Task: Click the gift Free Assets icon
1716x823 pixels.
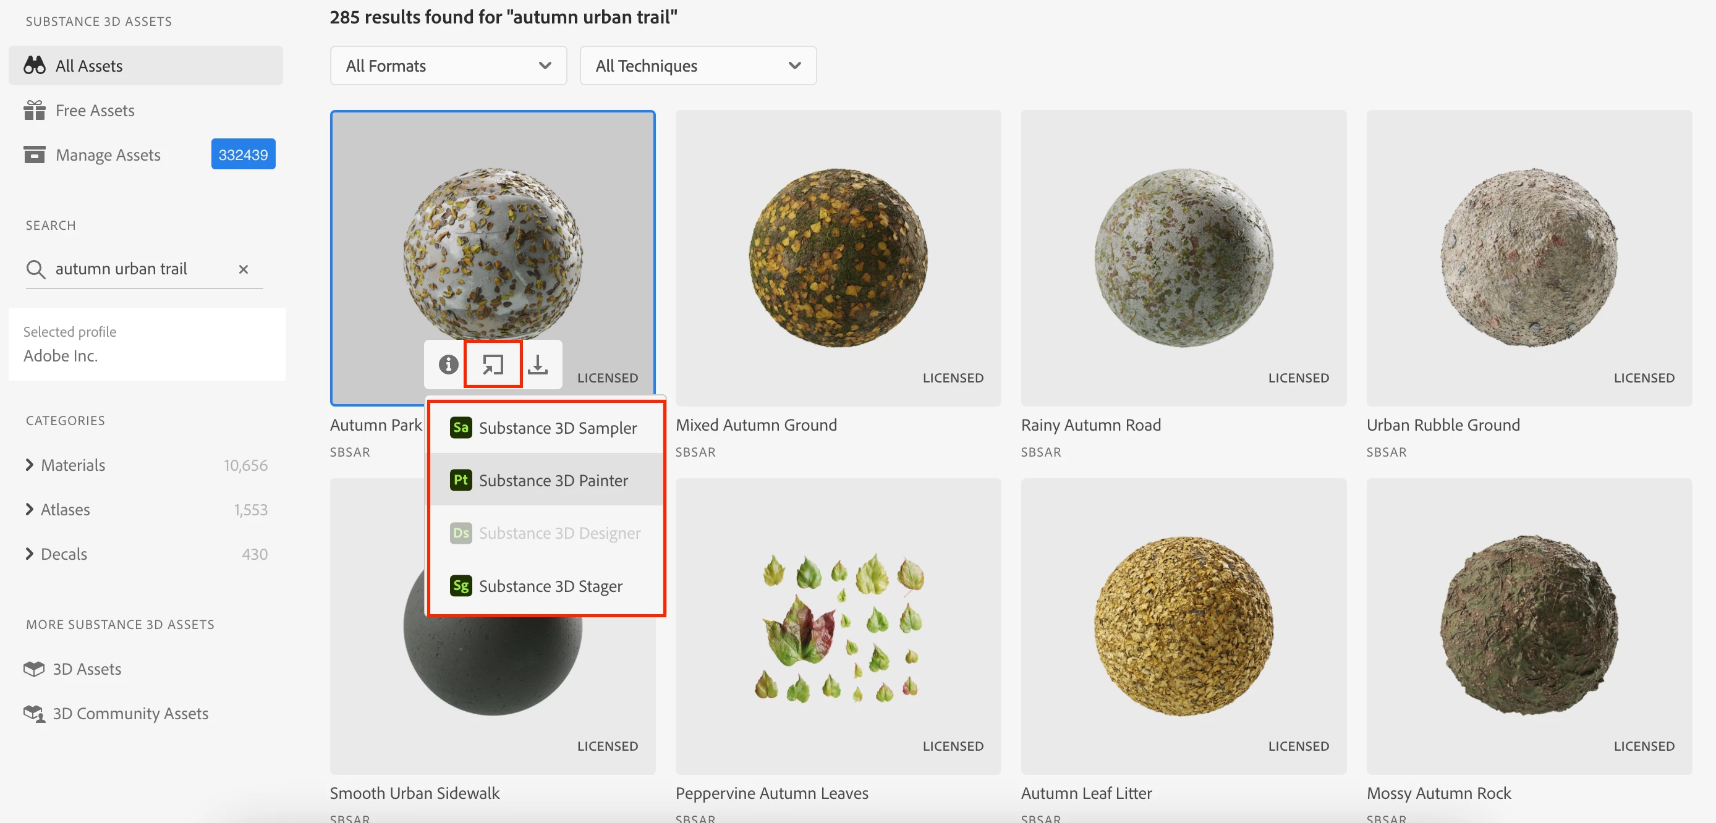Action: coord(35,110)
